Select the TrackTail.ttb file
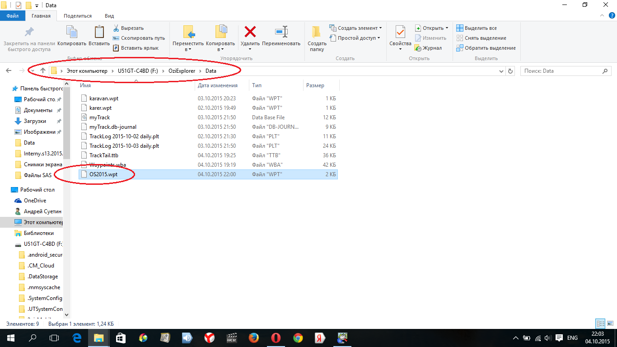Screen dimensions: 617x347 point(103,155)
